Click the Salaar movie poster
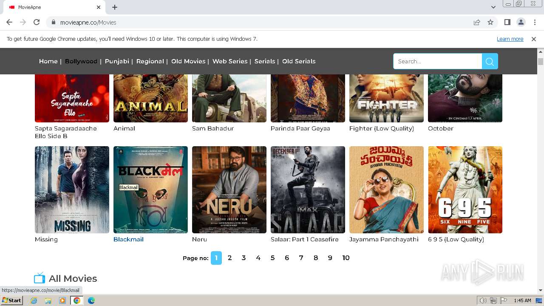The height and width of the screenshot is (306, 544). (x=308, y=190)
